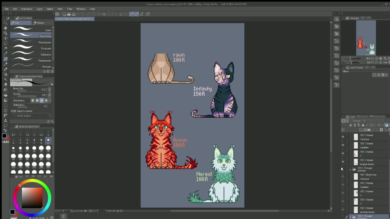Click the border effect circle icon in Layer Property
Screen dimensions: 390x219
coord(374,75)
